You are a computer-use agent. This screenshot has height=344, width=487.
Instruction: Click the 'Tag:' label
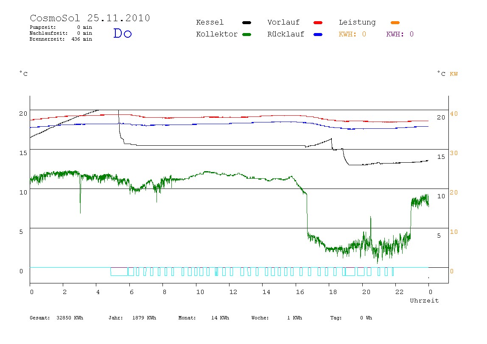coord(336,318)
